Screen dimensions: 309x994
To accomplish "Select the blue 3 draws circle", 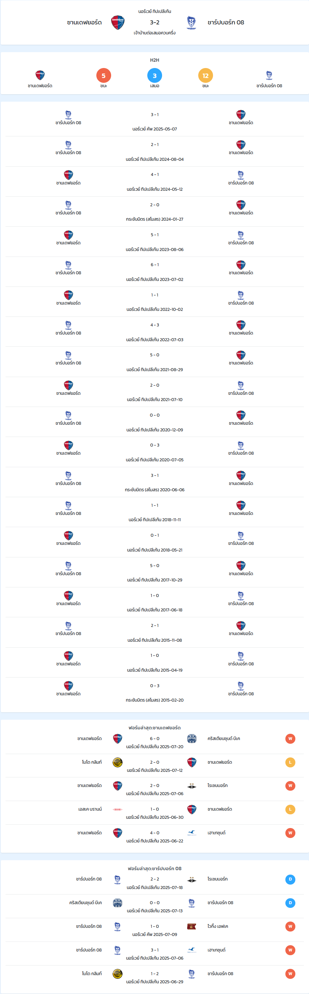I will [x=154, y=76].
